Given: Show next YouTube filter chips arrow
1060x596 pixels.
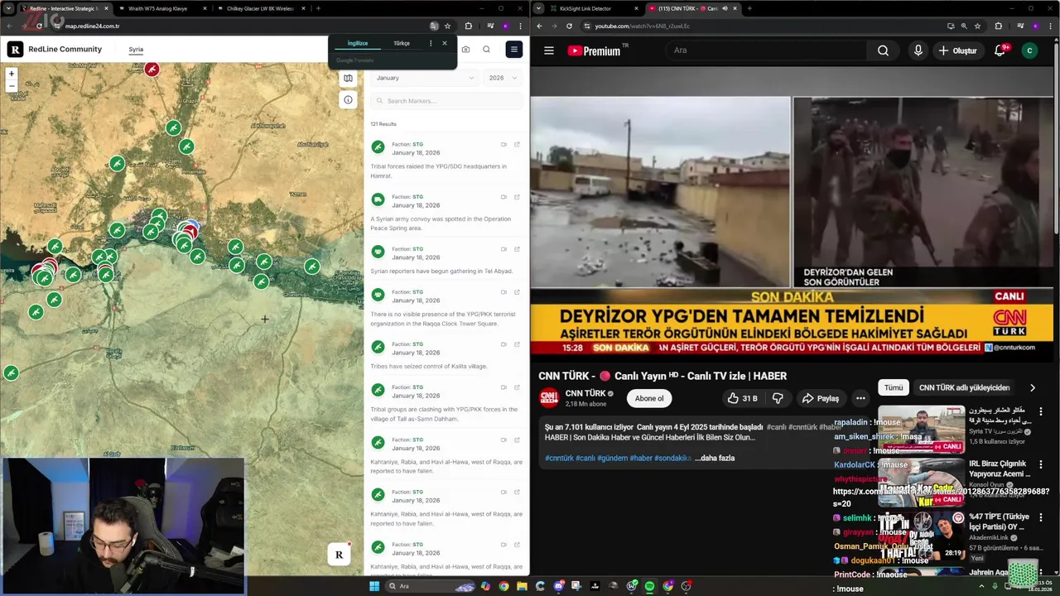Looking at the screenshot, I should point(1032,387).
